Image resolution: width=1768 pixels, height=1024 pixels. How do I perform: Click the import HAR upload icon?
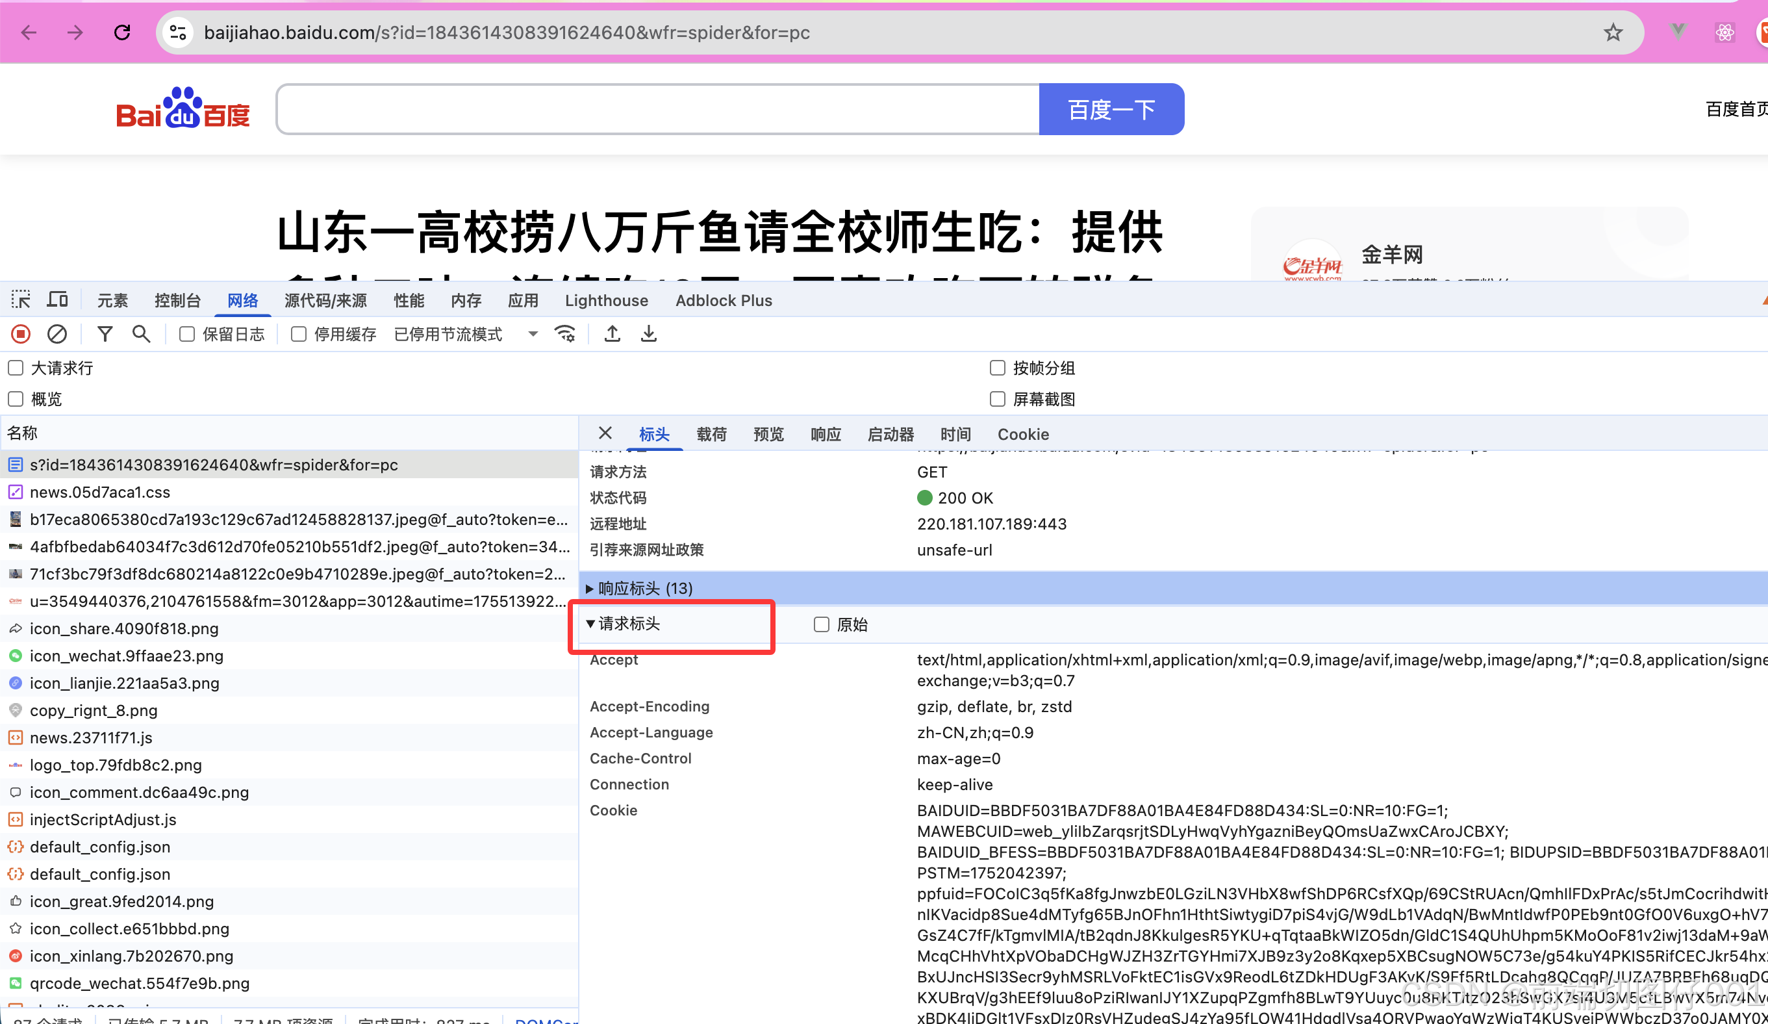coord(612,334)
